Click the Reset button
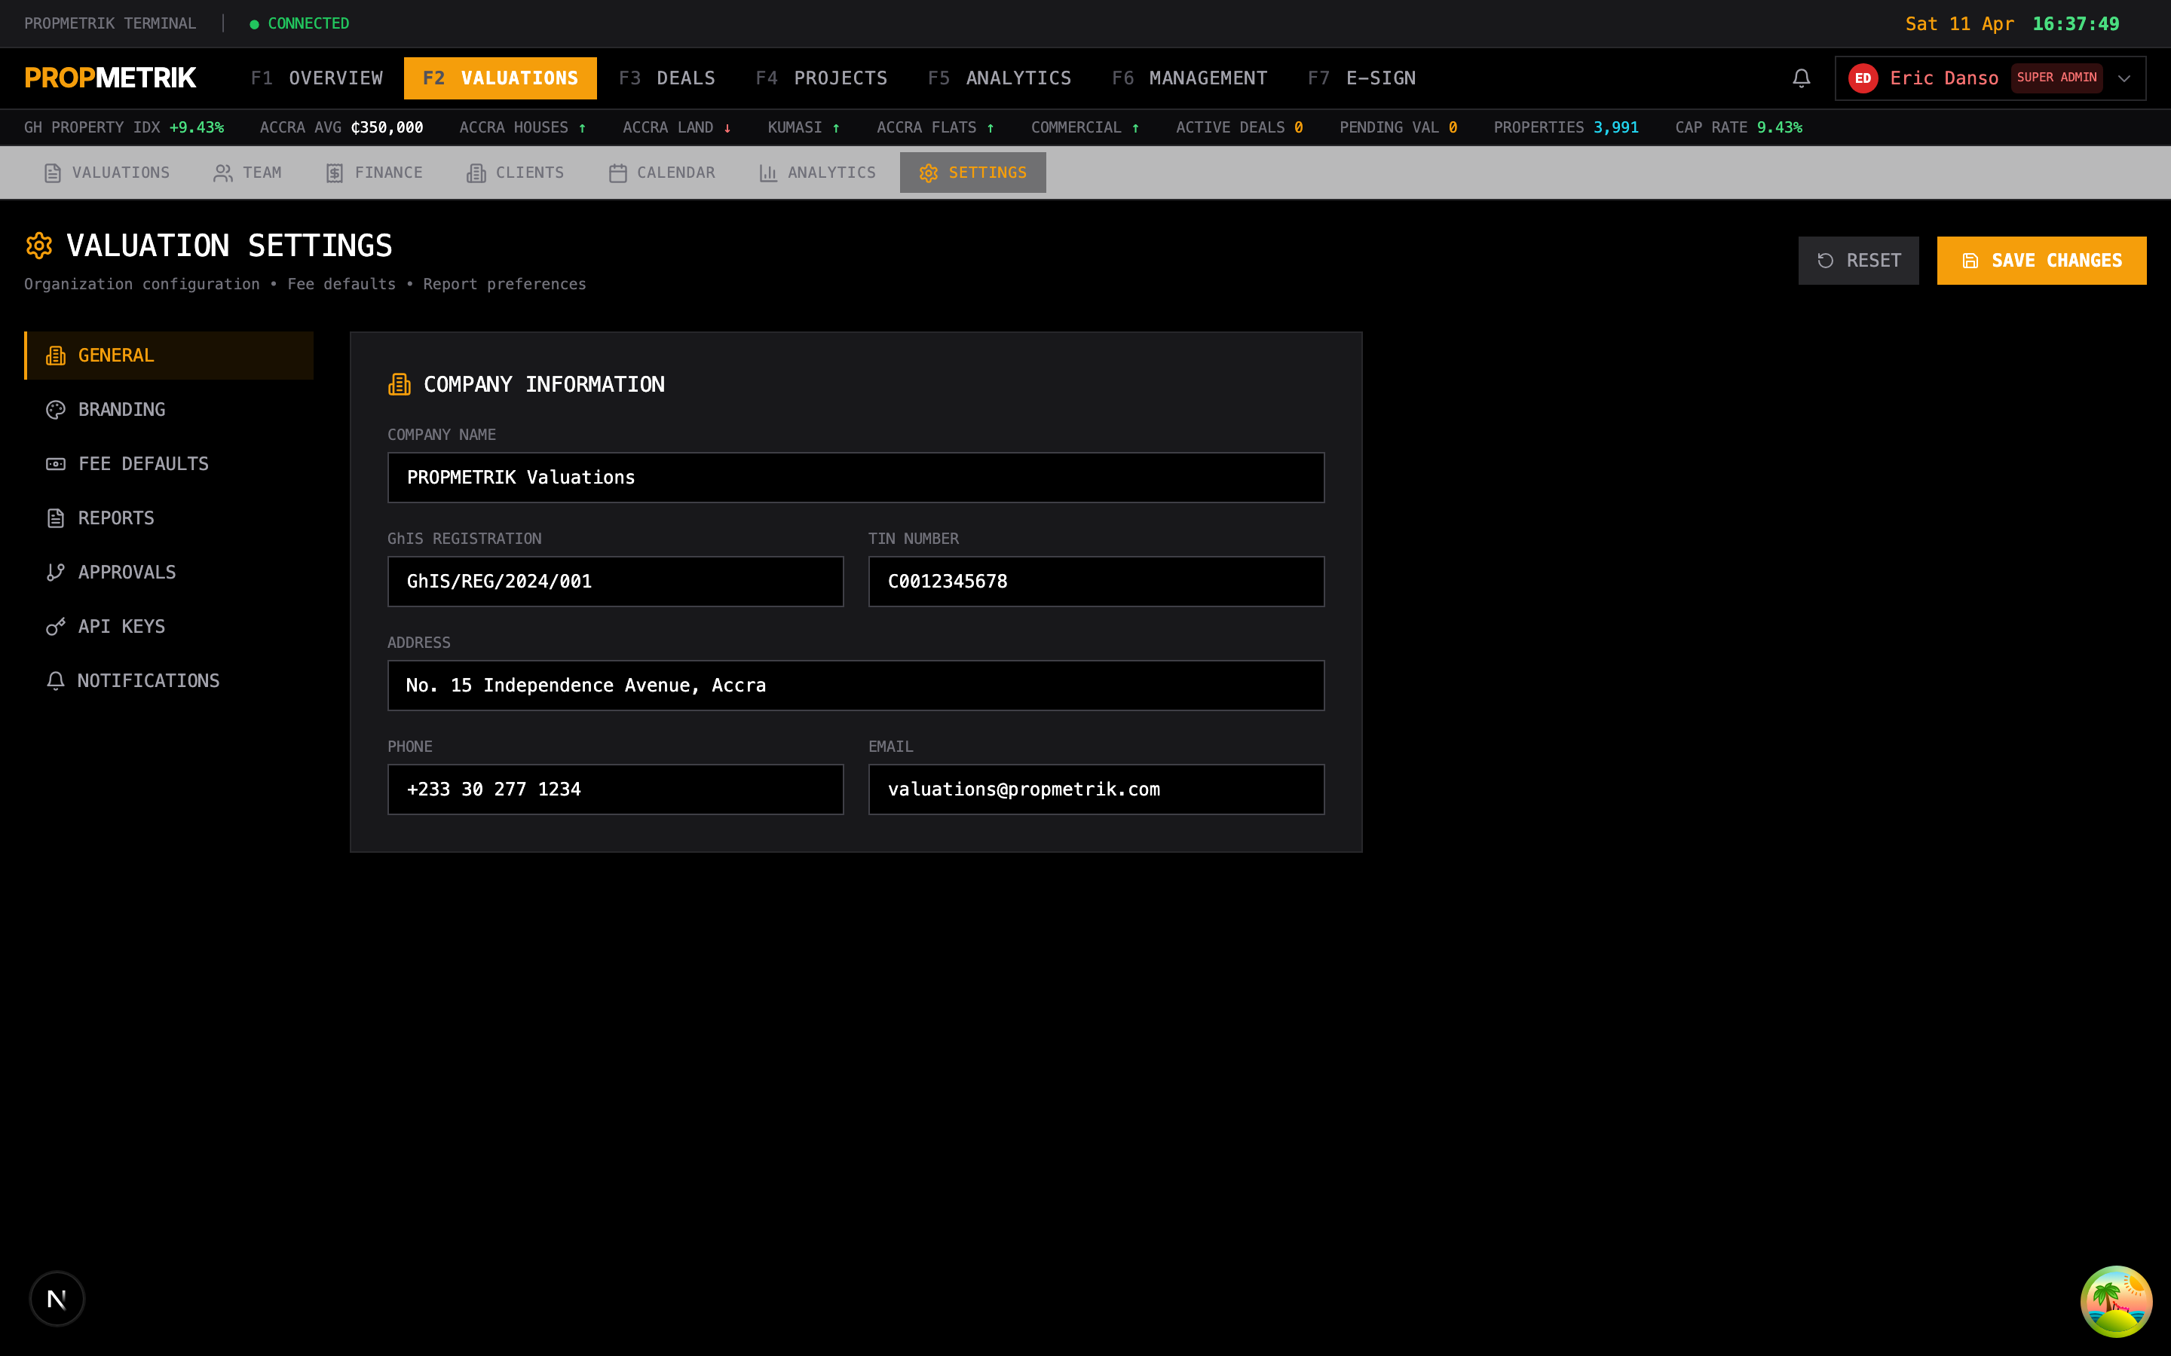 [1858, 261]
